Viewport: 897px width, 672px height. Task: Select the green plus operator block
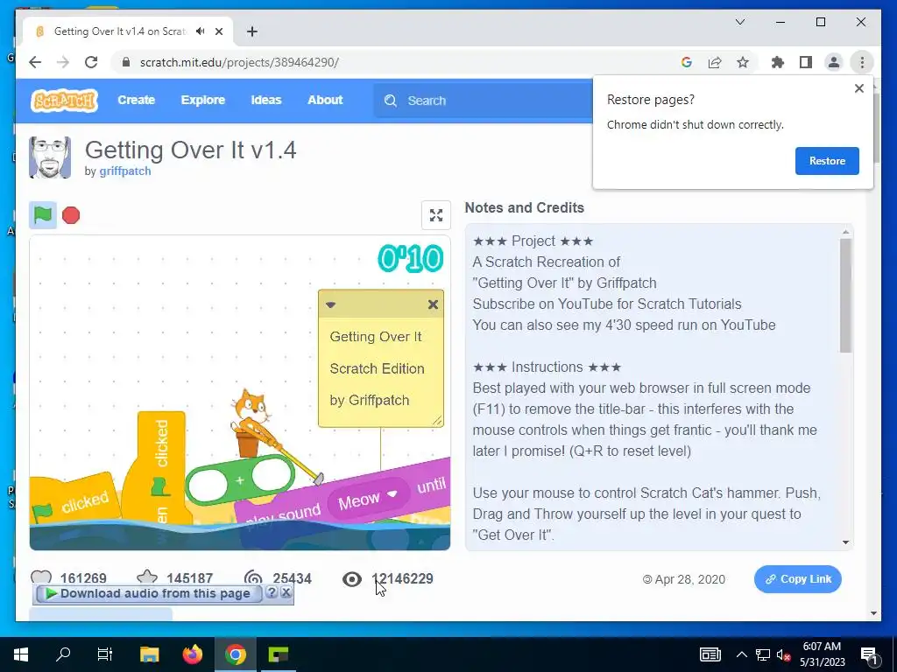[x=240, y=480]
